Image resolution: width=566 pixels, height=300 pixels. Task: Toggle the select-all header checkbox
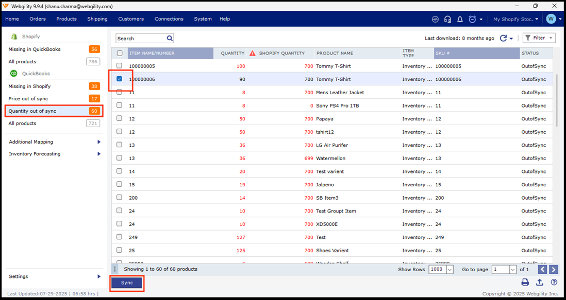tap(120, 53)
